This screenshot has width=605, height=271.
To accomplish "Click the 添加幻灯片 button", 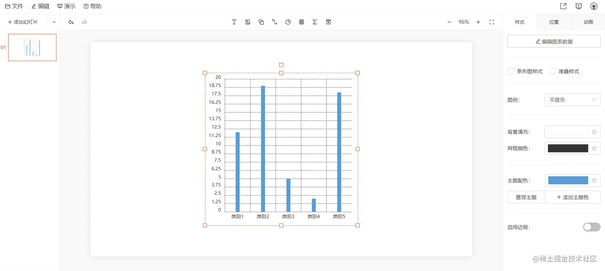I will click(x=23, y=22).
